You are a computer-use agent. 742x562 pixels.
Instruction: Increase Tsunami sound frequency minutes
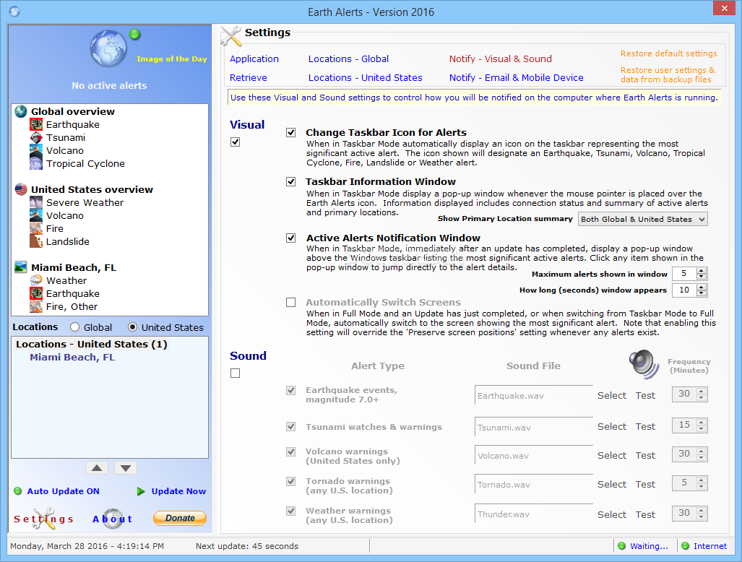coord(702,422)
